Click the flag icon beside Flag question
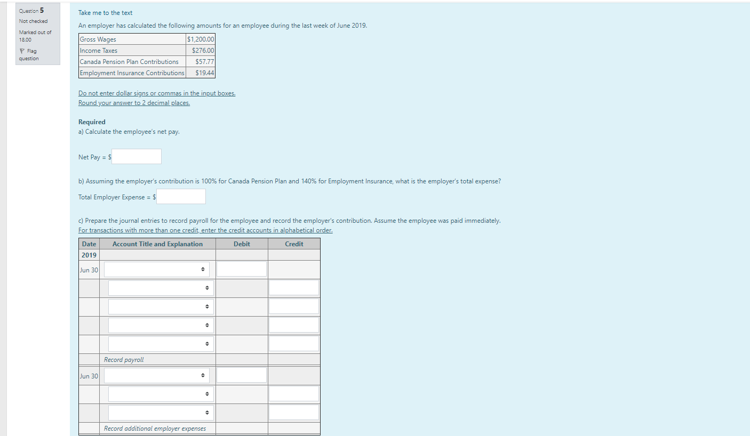 [x=21, y=50]
